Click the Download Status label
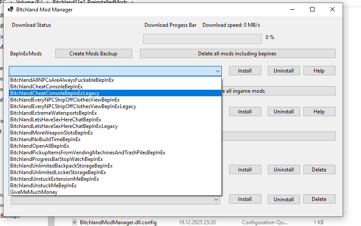 click(x=32, y=25)
